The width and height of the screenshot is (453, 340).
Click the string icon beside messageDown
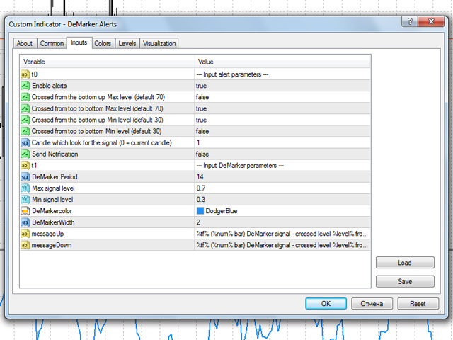(x=25, y=244)
